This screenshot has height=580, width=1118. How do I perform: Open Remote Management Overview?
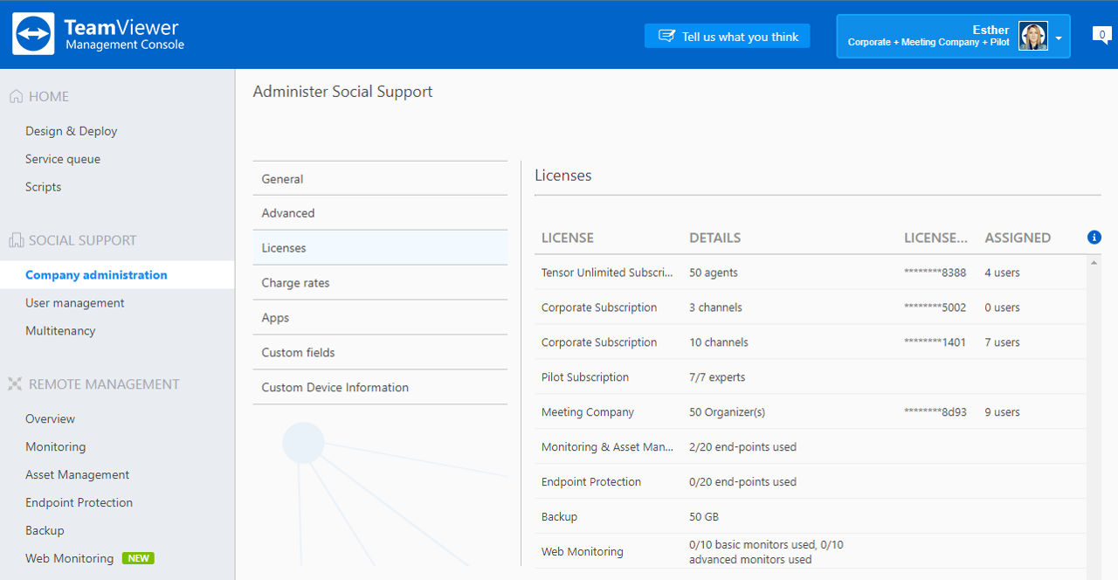click(50, 419)
